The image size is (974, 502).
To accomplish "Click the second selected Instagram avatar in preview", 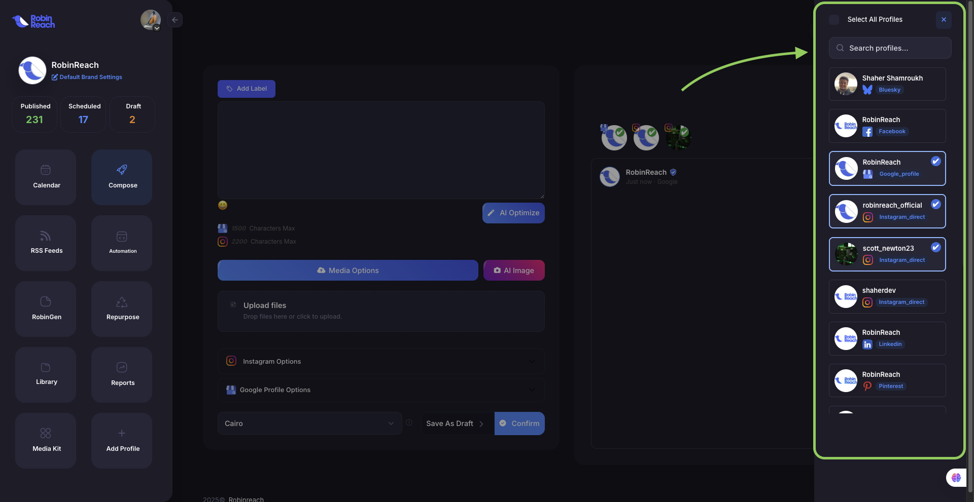I will pos(646,137).
